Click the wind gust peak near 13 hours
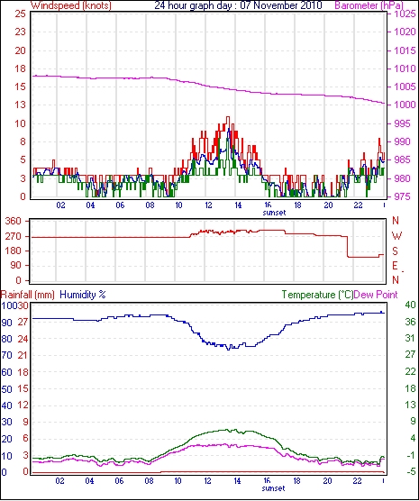419x501 pixels. (228, 117)
